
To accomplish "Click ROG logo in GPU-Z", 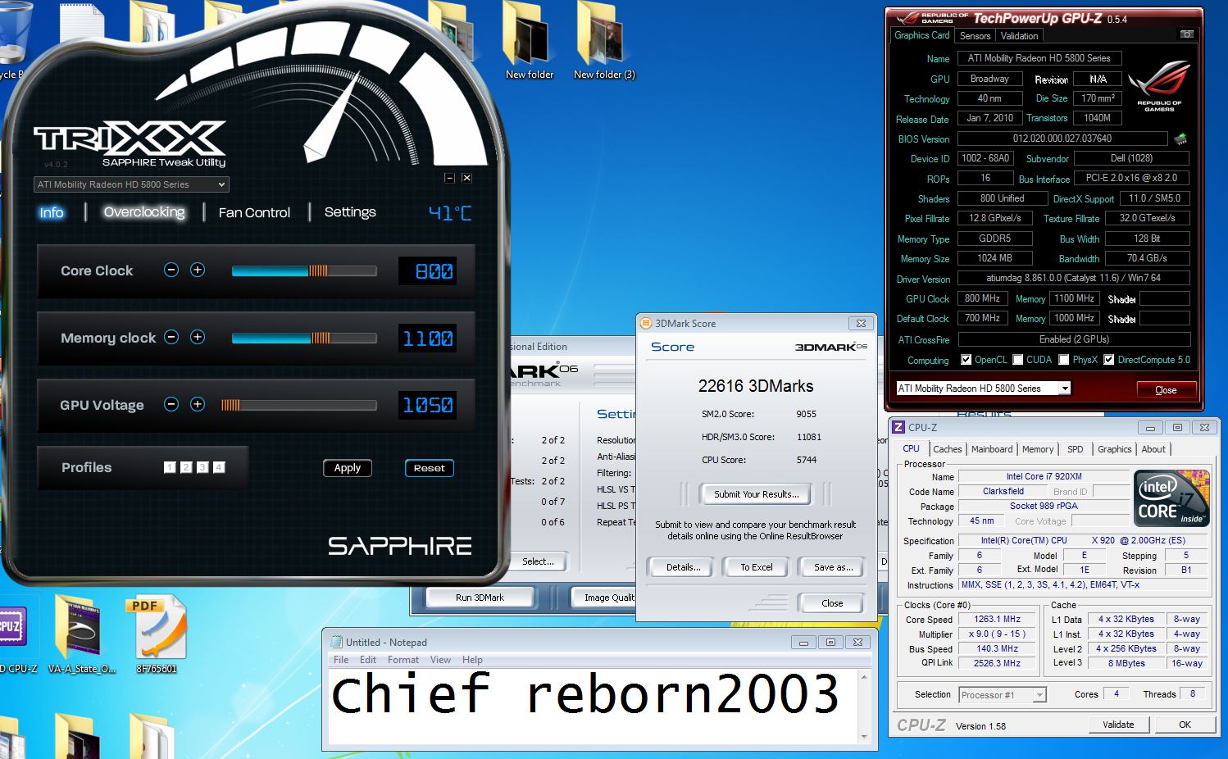I will point(1159,85).
